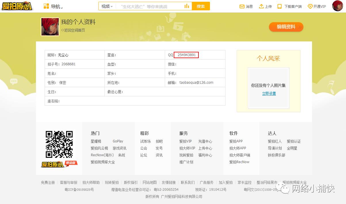Expand the 视频 search type dropdown
This screenshot has width=346, height=204.
click(107, 6)
